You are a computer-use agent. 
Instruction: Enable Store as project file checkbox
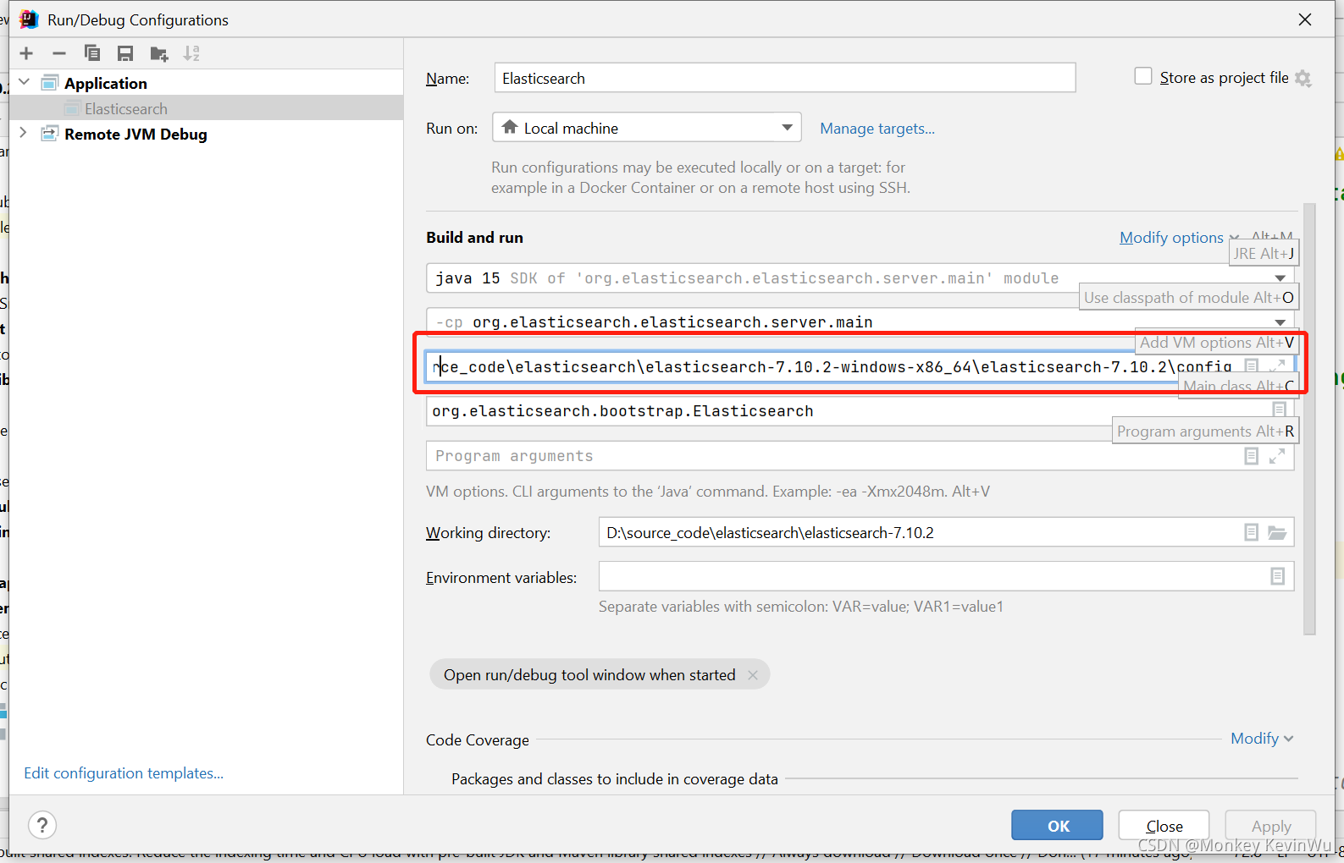coord(1143,76)
